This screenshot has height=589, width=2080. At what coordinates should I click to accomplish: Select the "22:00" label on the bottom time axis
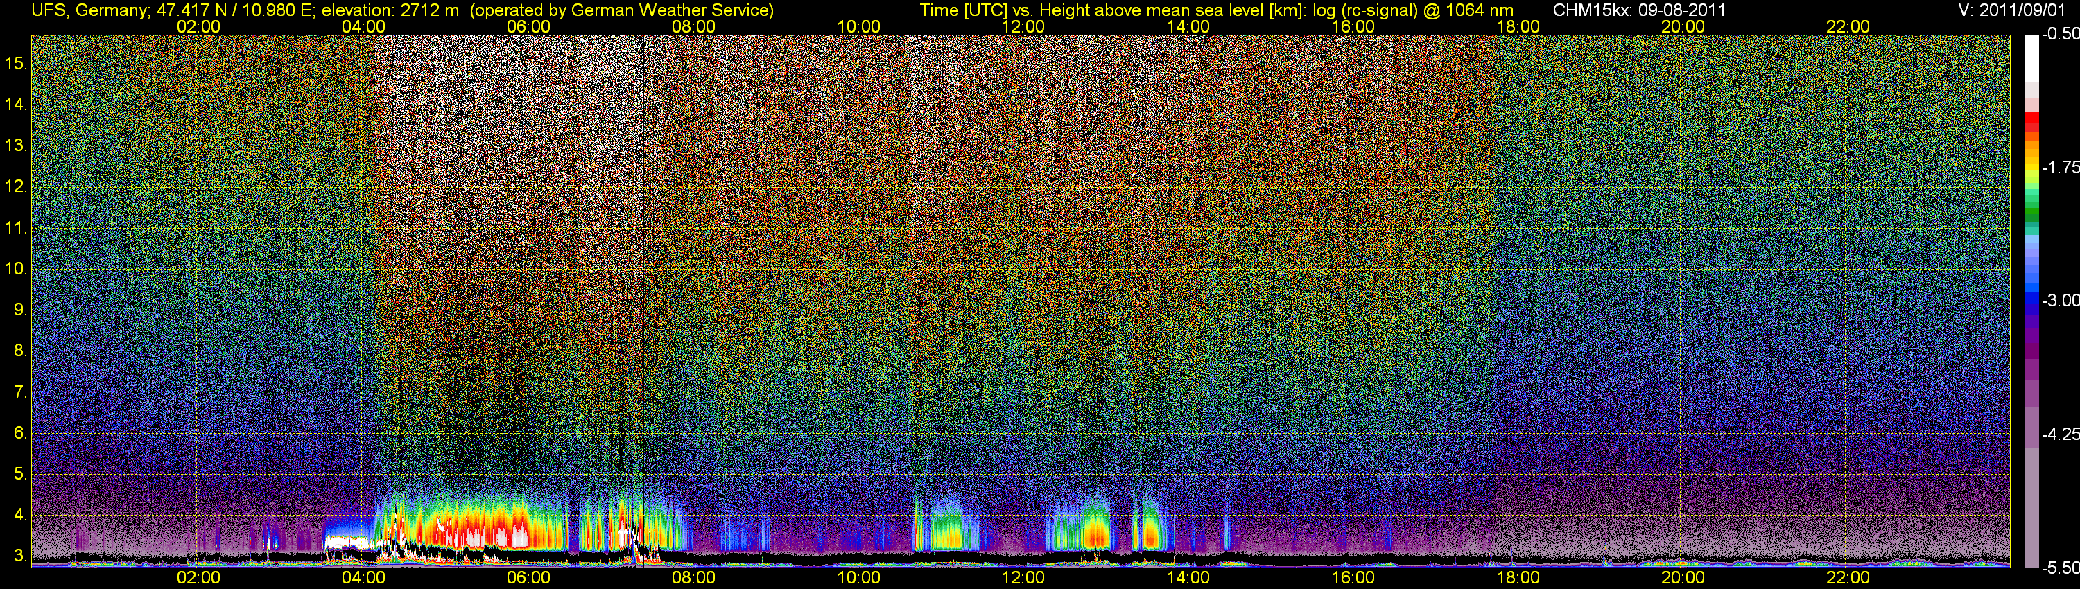tap(1848, 578)
